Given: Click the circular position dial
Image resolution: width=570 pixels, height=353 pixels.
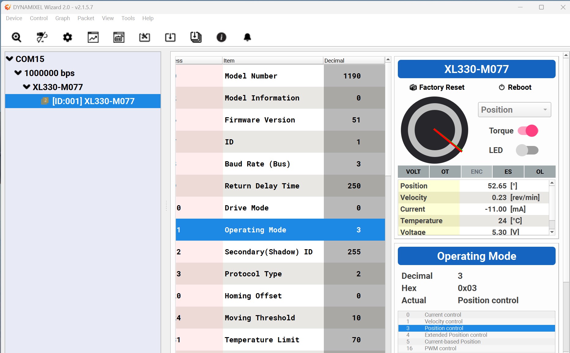Looking at the screenshot, I should [435, 130].
